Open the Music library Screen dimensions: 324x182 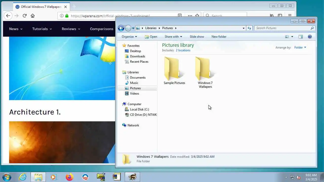pyautogui.click(x=134, y=83)
